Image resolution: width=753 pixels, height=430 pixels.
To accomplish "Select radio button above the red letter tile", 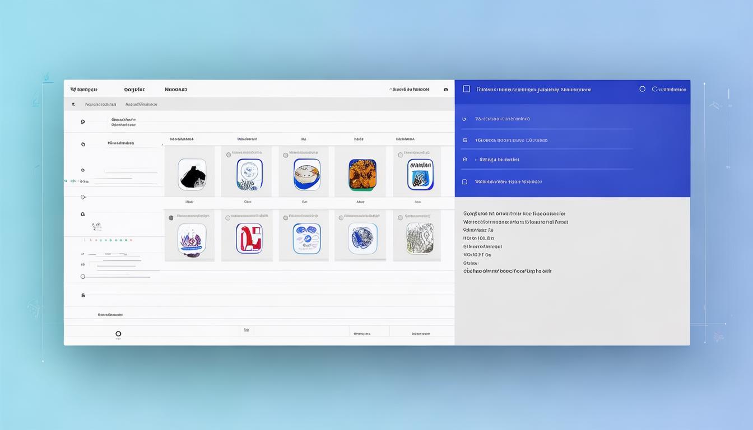I will (x=227, y=218).
